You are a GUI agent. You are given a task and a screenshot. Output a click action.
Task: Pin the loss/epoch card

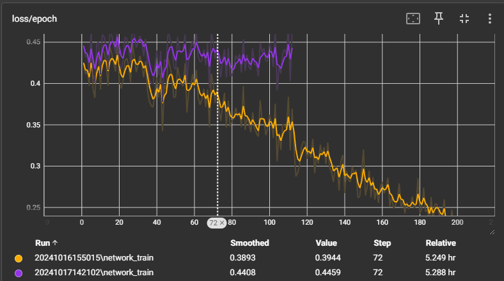tap(439, 19)
